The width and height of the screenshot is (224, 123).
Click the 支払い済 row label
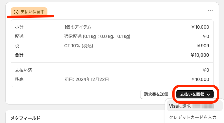click(24, 70)
